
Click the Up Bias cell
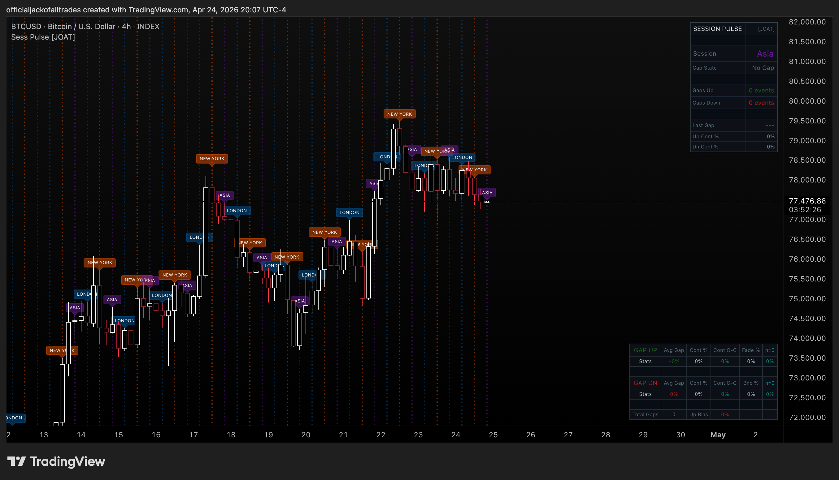click(x=698, y=414)
